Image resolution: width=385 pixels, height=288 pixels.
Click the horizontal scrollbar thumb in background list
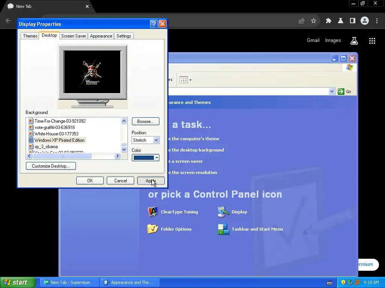tap(62, 156)
